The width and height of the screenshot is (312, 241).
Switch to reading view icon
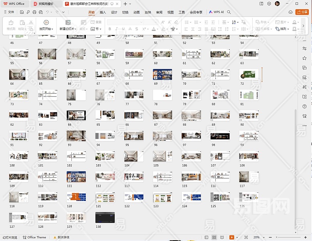[222, 237]
